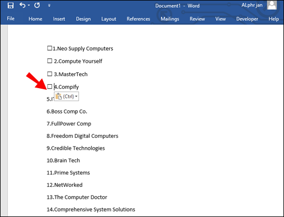The width and height of the screenshot is (284, 217).
Task: Expand the Paste Options (Ctrl) dropdown arrow
Action: click(x=76, y=96)
